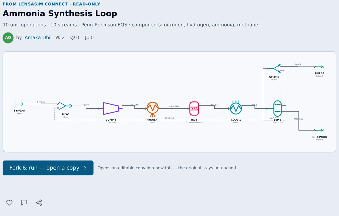Click the PURGE stream line label
The height and width of the screenshot is (216, 339).
(x=298, y=65)
